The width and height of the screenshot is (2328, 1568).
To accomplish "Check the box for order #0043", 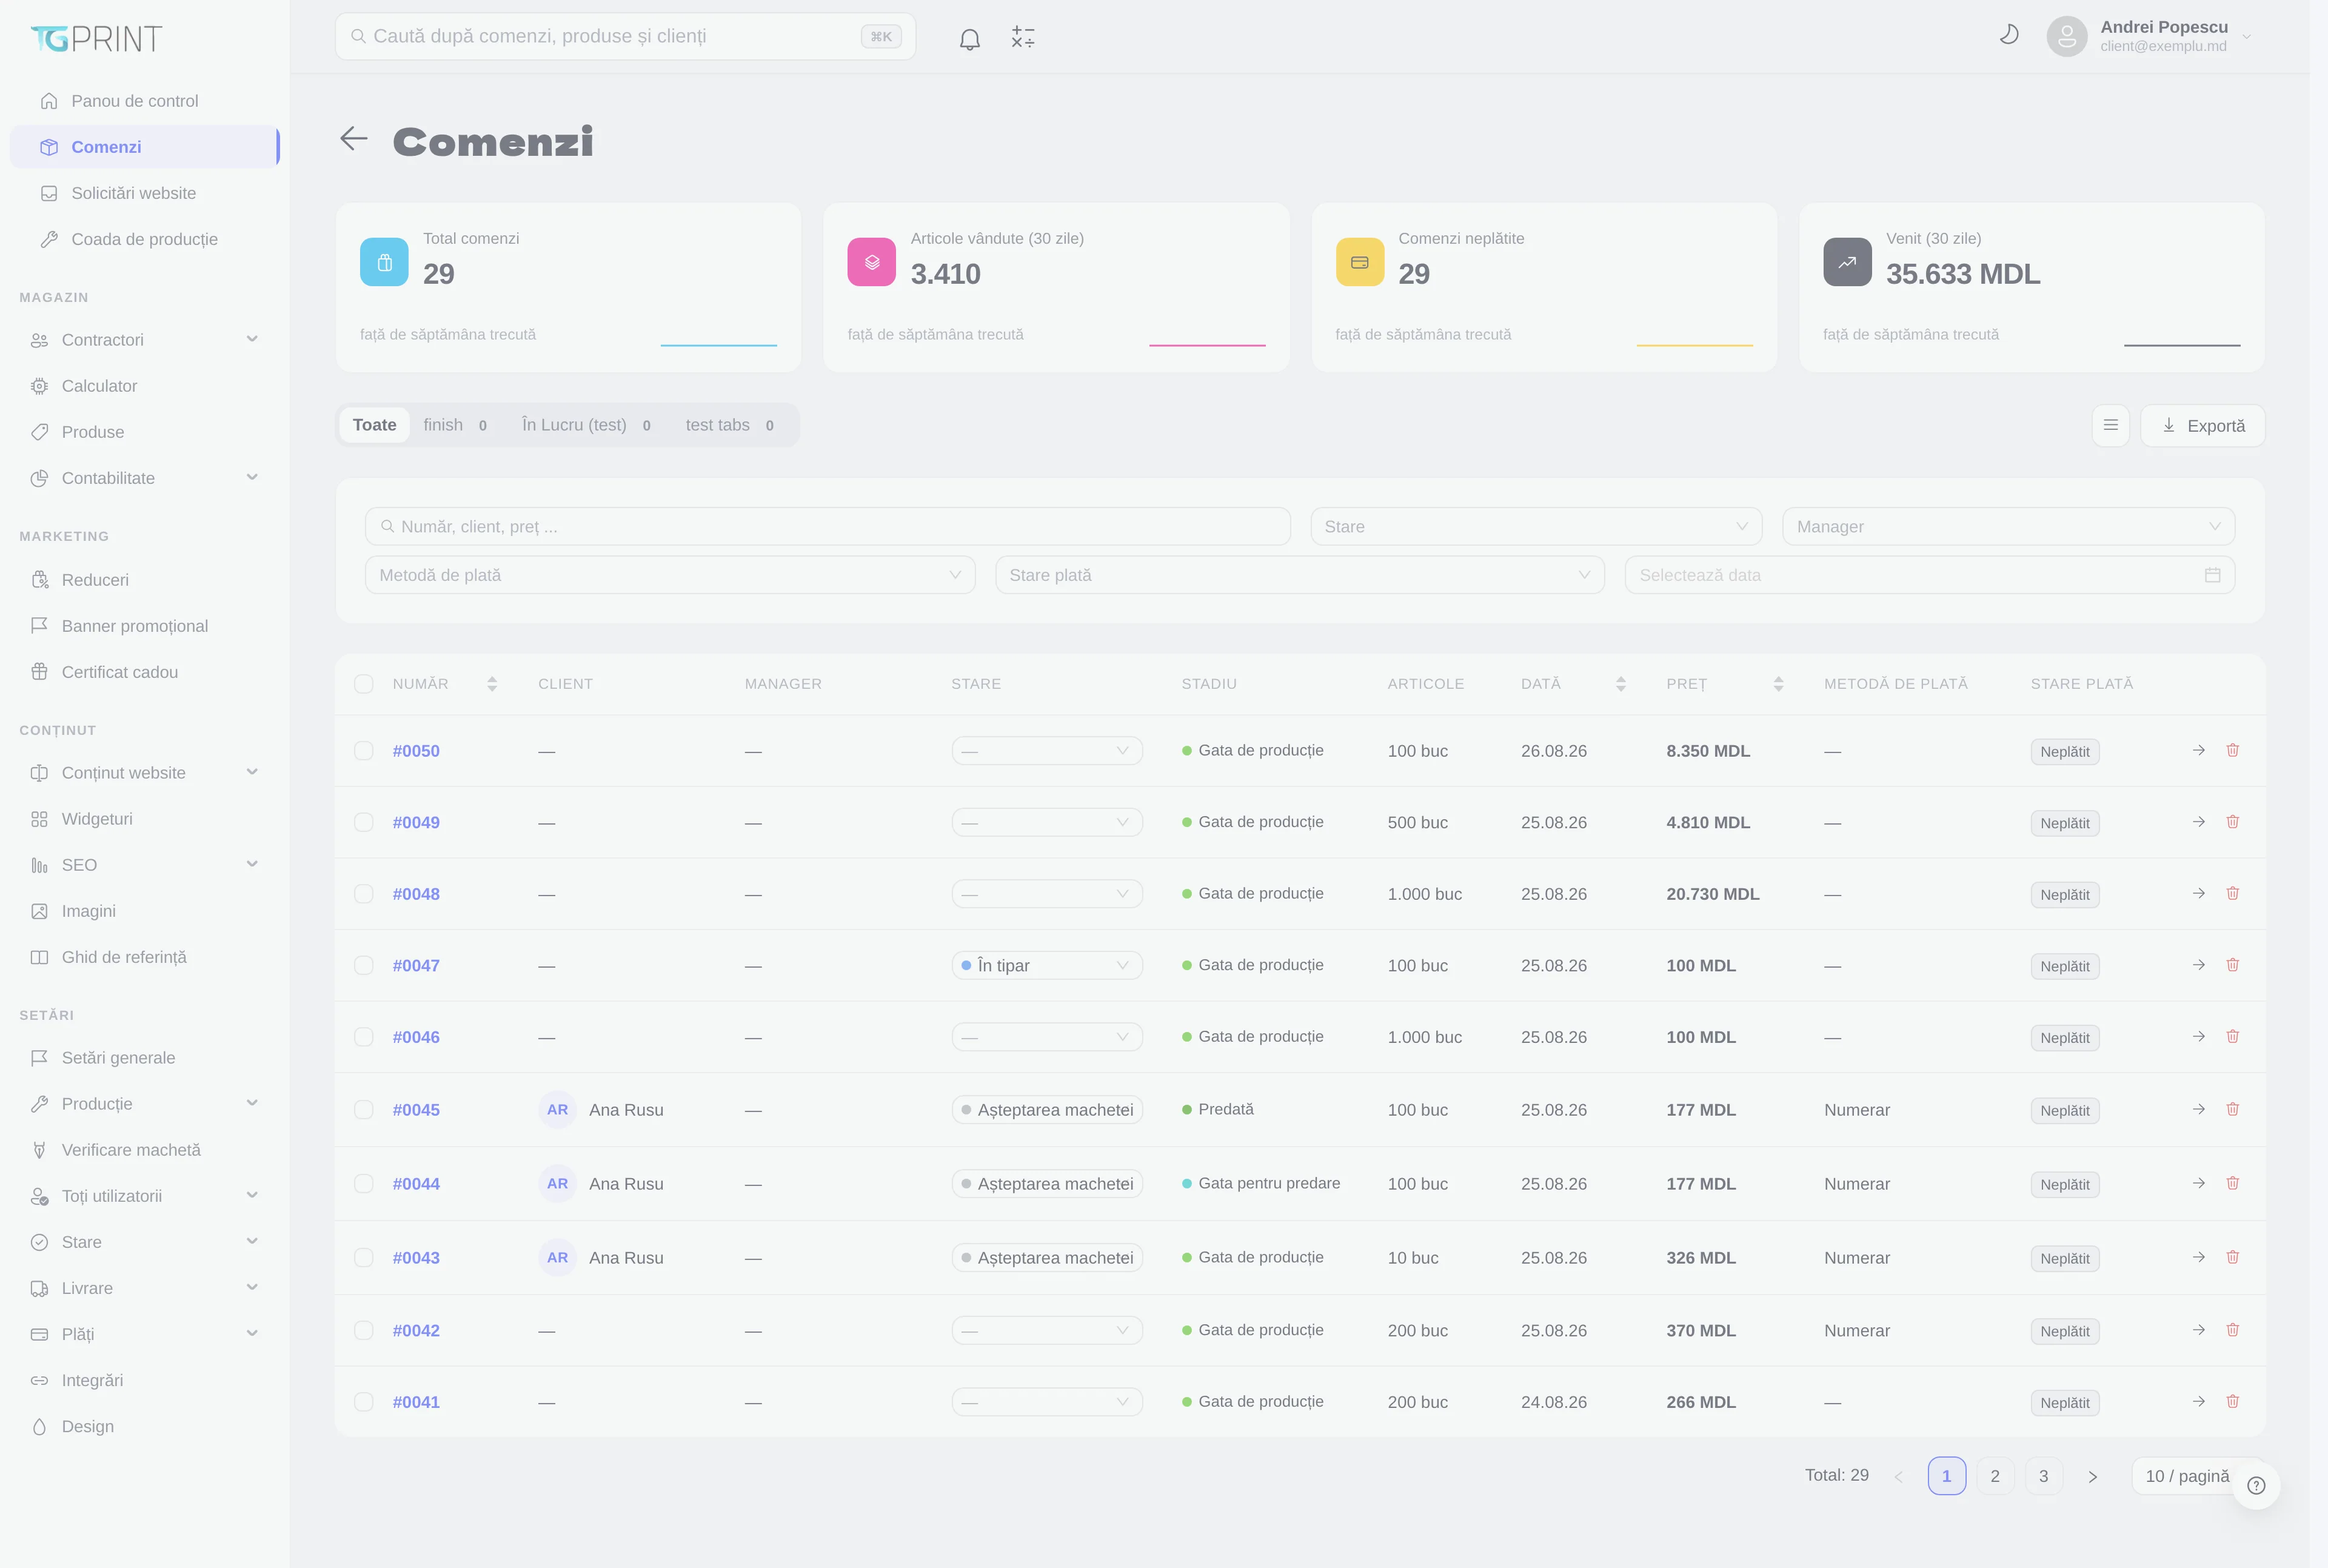I will coord(364,1258).
